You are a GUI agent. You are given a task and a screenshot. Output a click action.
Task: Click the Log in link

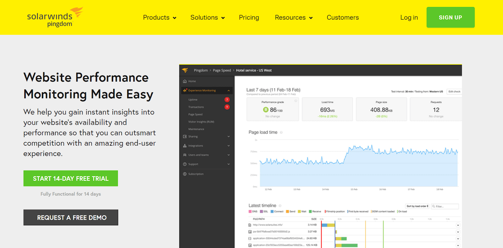click(x=409, y=18)
